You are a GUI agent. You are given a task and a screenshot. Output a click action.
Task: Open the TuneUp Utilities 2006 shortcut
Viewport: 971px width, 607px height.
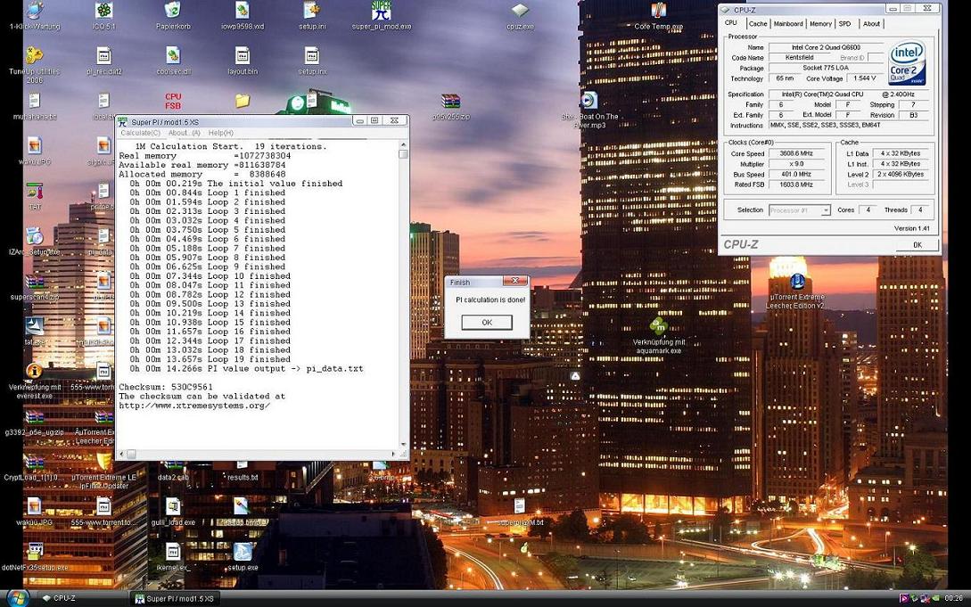(x=35, y=64)
